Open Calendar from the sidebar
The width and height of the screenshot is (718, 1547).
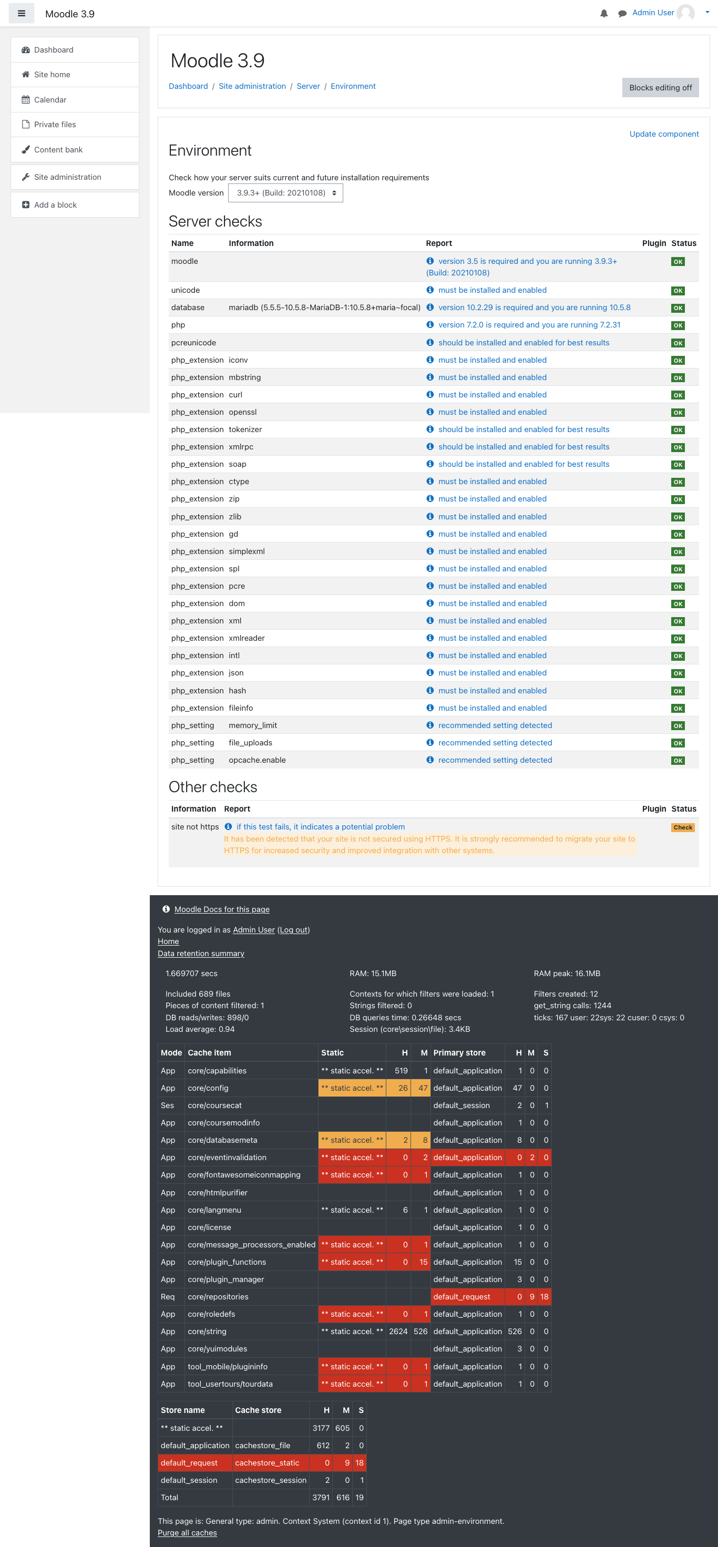[75, 100]
